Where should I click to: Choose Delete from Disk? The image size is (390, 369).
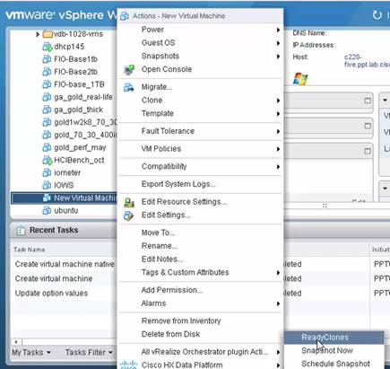pyautogui.click(x=201, y=334)
